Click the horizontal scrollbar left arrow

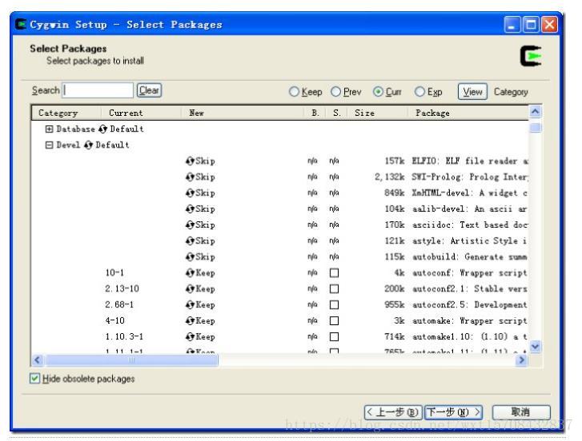click(x=38, y=360)
